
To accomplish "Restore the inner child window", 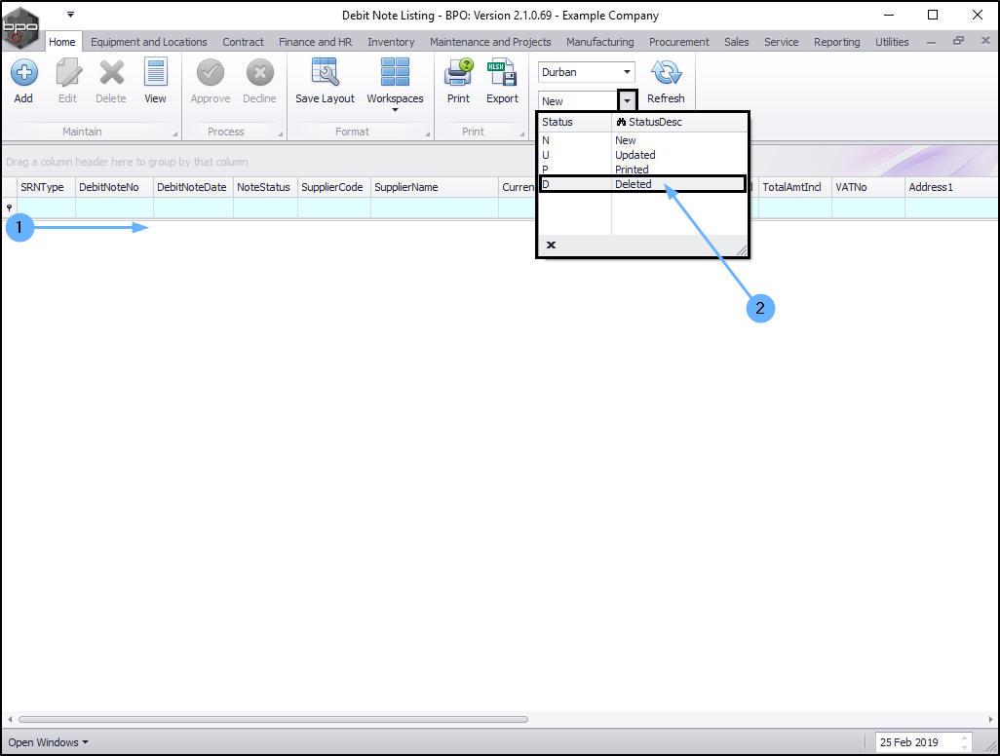I will pyautogui.click(x=958, y=41).
